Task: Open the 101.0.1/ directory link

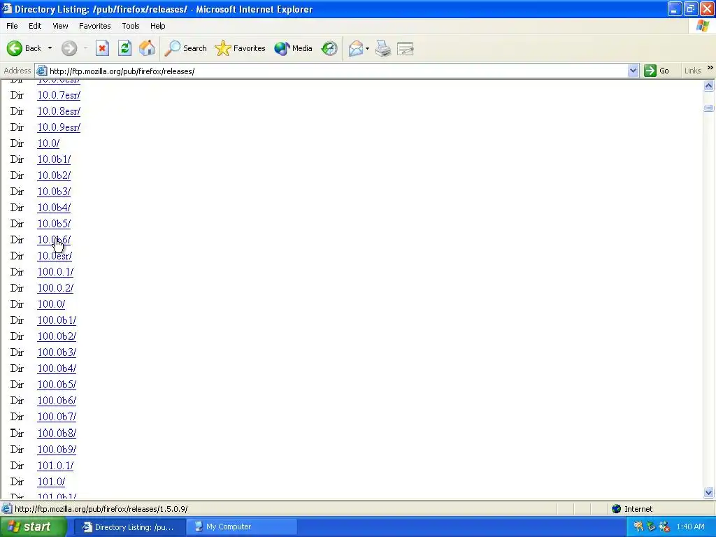Action: coord(55,465)
